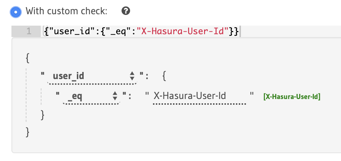Click the "With custom check:" label text
Viewport: 341px width, 161px height.
[66, 11]
